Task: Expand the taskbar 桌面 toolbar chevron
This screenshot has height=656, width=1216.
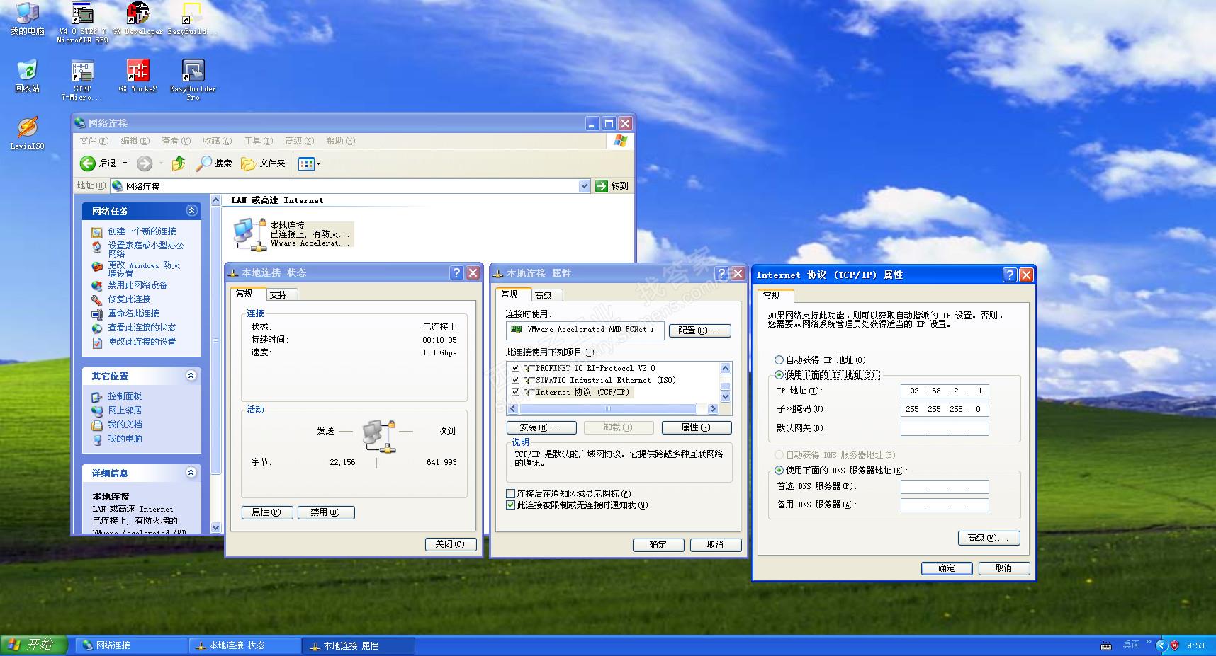Action: pyautogui.click(x=1149, y=643)
